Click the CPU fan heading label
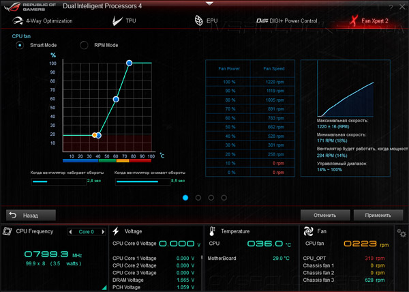Screen dimensions: 409x292 (21, 36)
